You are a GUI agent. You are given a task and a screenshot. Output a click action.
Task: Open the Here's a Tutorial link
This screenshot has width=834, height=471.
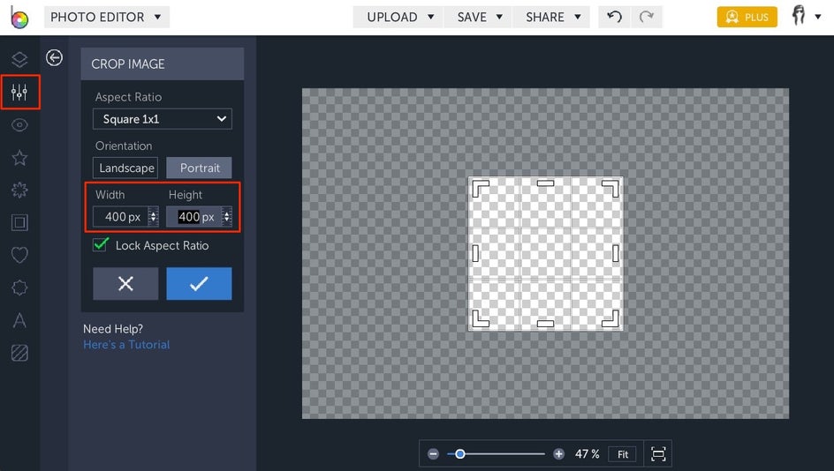(126, 345)
